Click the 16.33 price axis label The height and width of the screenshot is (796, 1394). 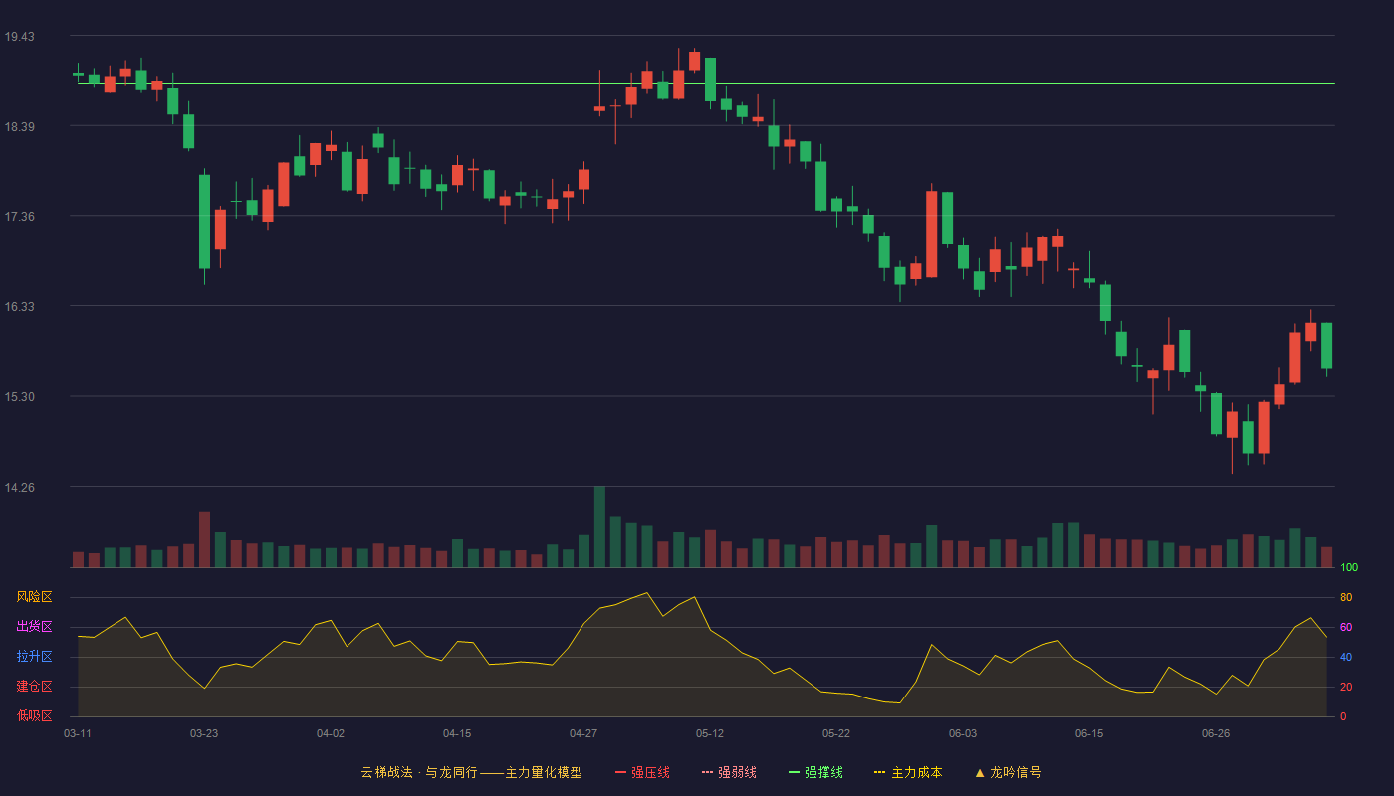point(19,306)
